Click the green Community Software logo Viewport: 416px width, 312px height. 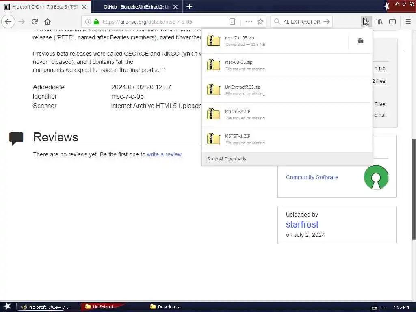click(376, 177)
